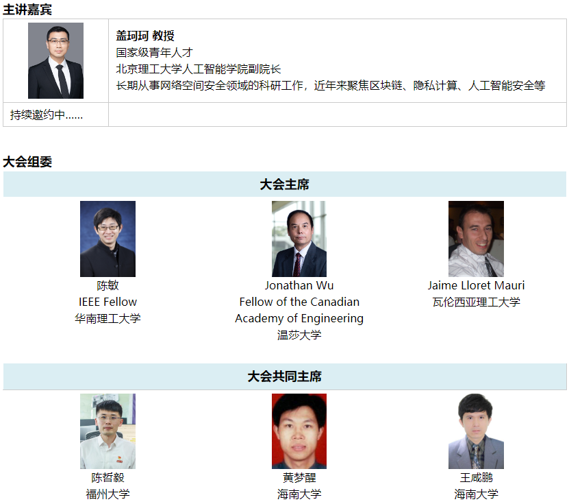Select the heading 主讲嘉宾

click(27, 10)
